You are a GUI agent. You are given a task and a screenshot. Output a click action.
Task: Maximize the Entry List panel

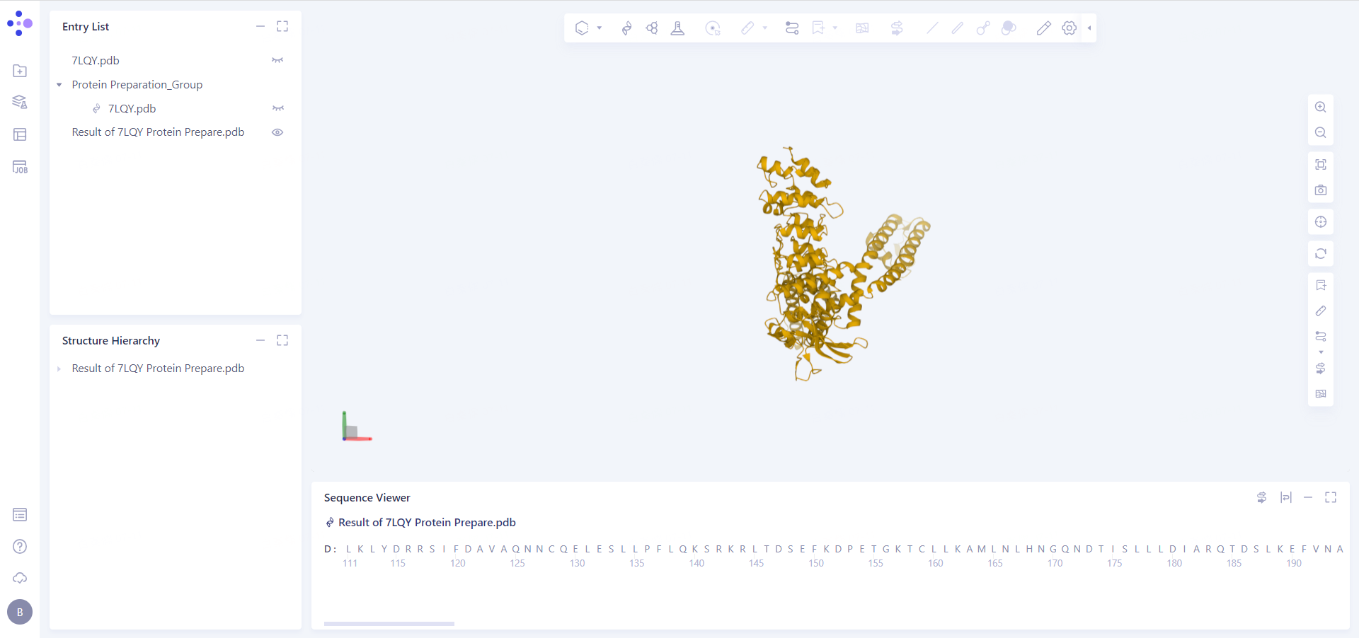tap(282, 26)
